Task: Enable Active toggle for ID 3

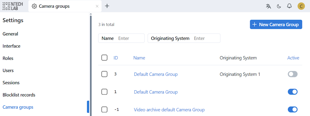Action: coord(293,74)
